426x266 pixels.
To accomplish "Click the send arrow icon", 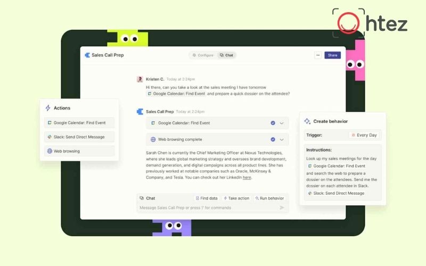I will coord(282,207).
